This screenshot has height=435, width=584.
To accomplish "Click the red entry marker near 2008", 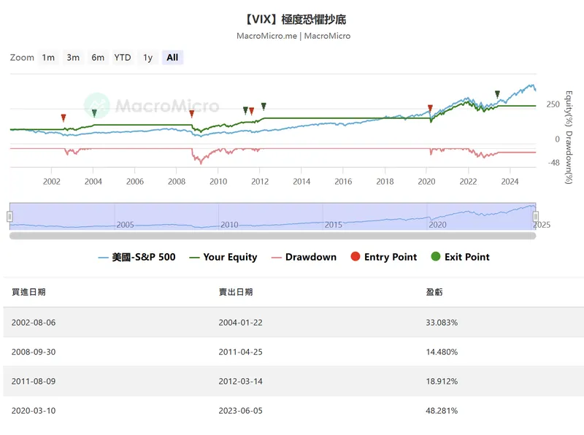I will pos(191,114).
